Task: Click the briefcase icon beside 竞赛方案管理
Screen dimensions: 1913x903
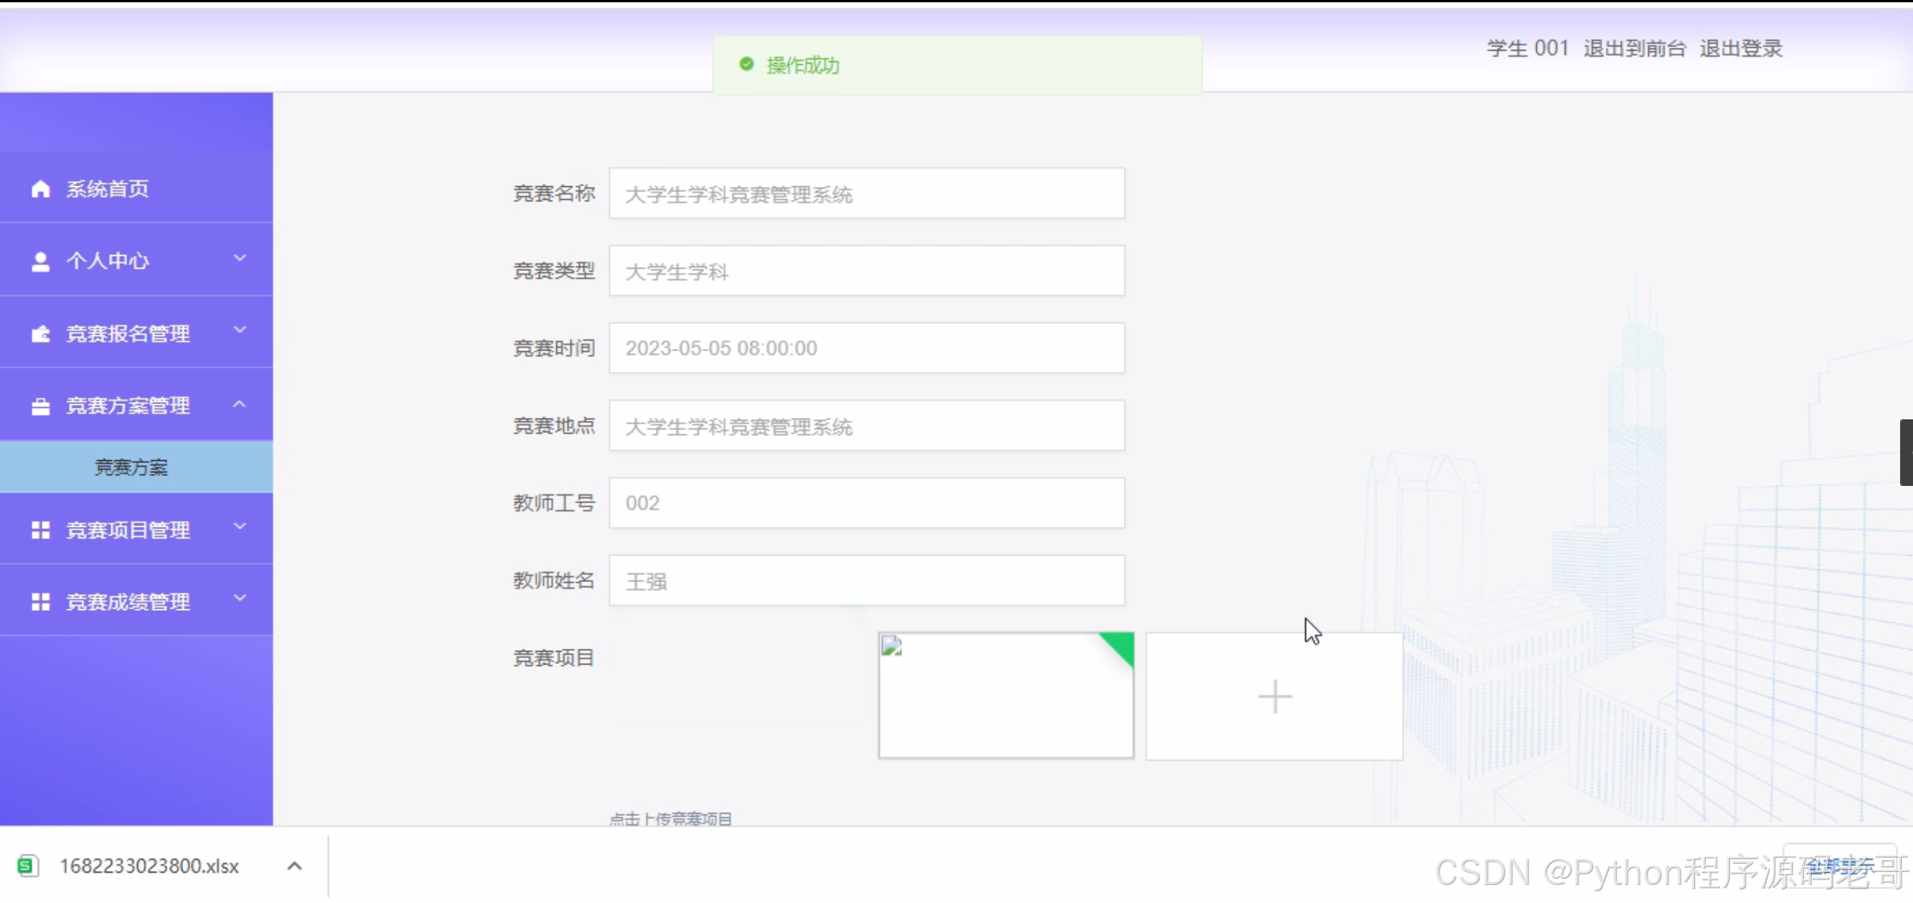Action: tap(41, 406)
